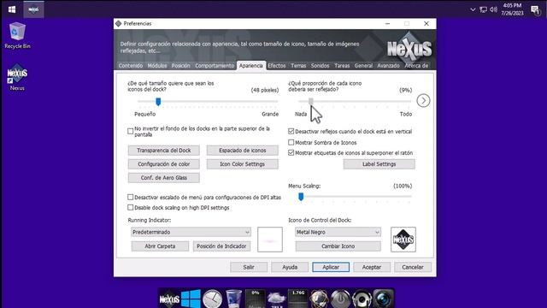Viewport: 547px width, 308px height.
Task: Open the speaker audio icon in the dock
Action: click(x=362, y=299)
